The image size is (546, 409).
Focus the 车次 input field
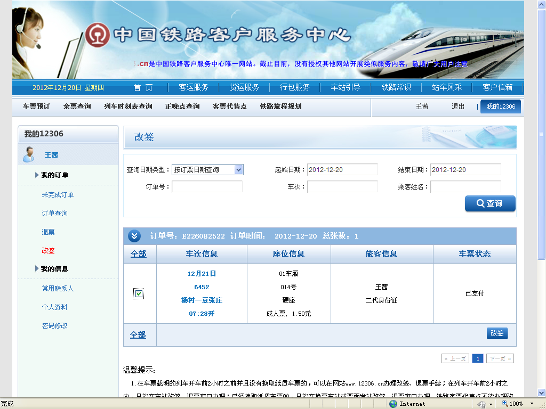342,187
